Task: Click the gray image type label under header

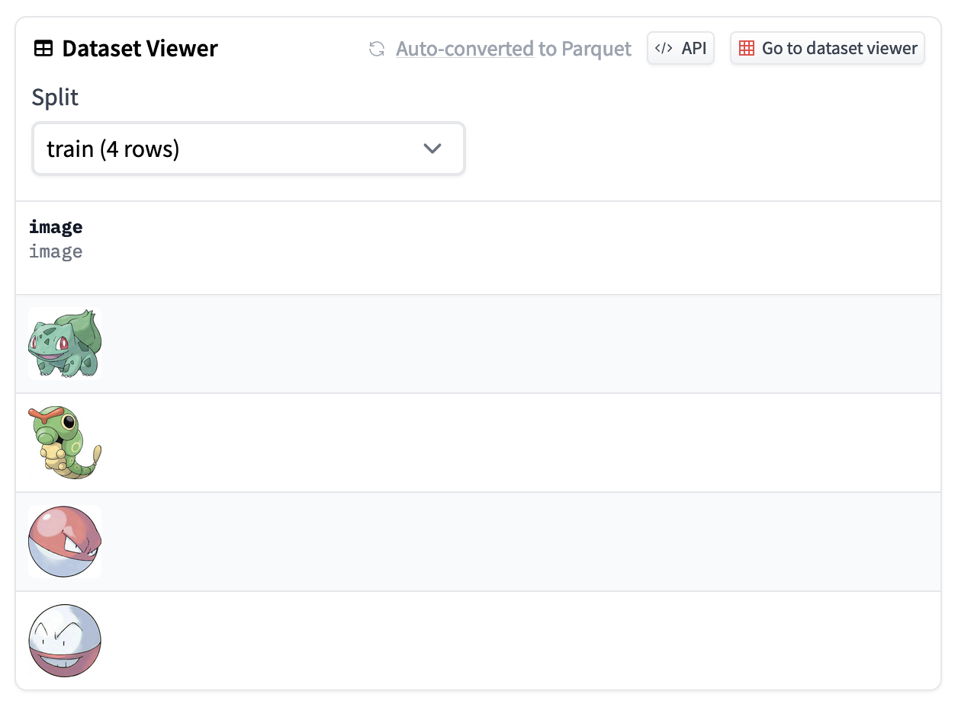Action: point(56,251)
